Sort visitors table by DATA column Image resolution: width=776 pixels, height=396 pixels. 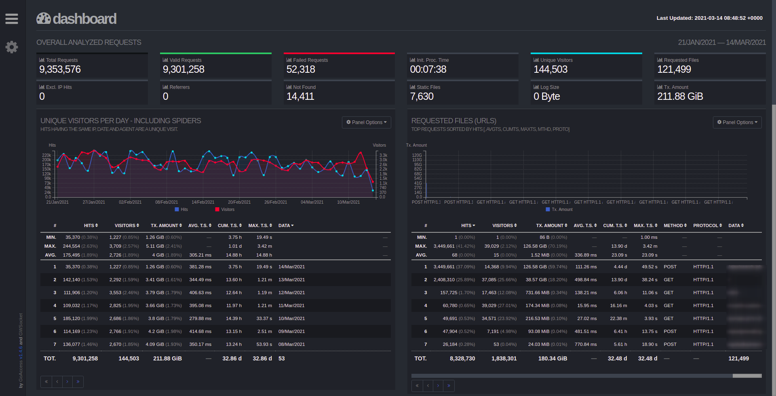pos(286,225)
